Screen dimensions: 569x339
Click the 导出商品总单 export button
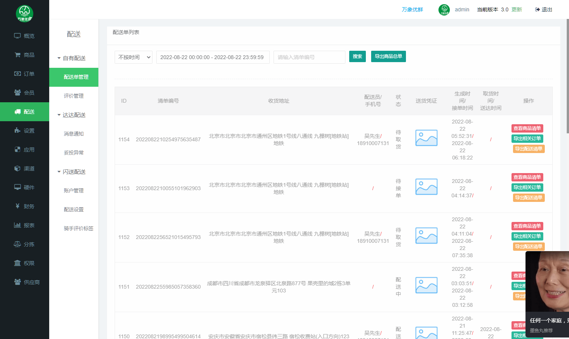(x=388, y=56)
